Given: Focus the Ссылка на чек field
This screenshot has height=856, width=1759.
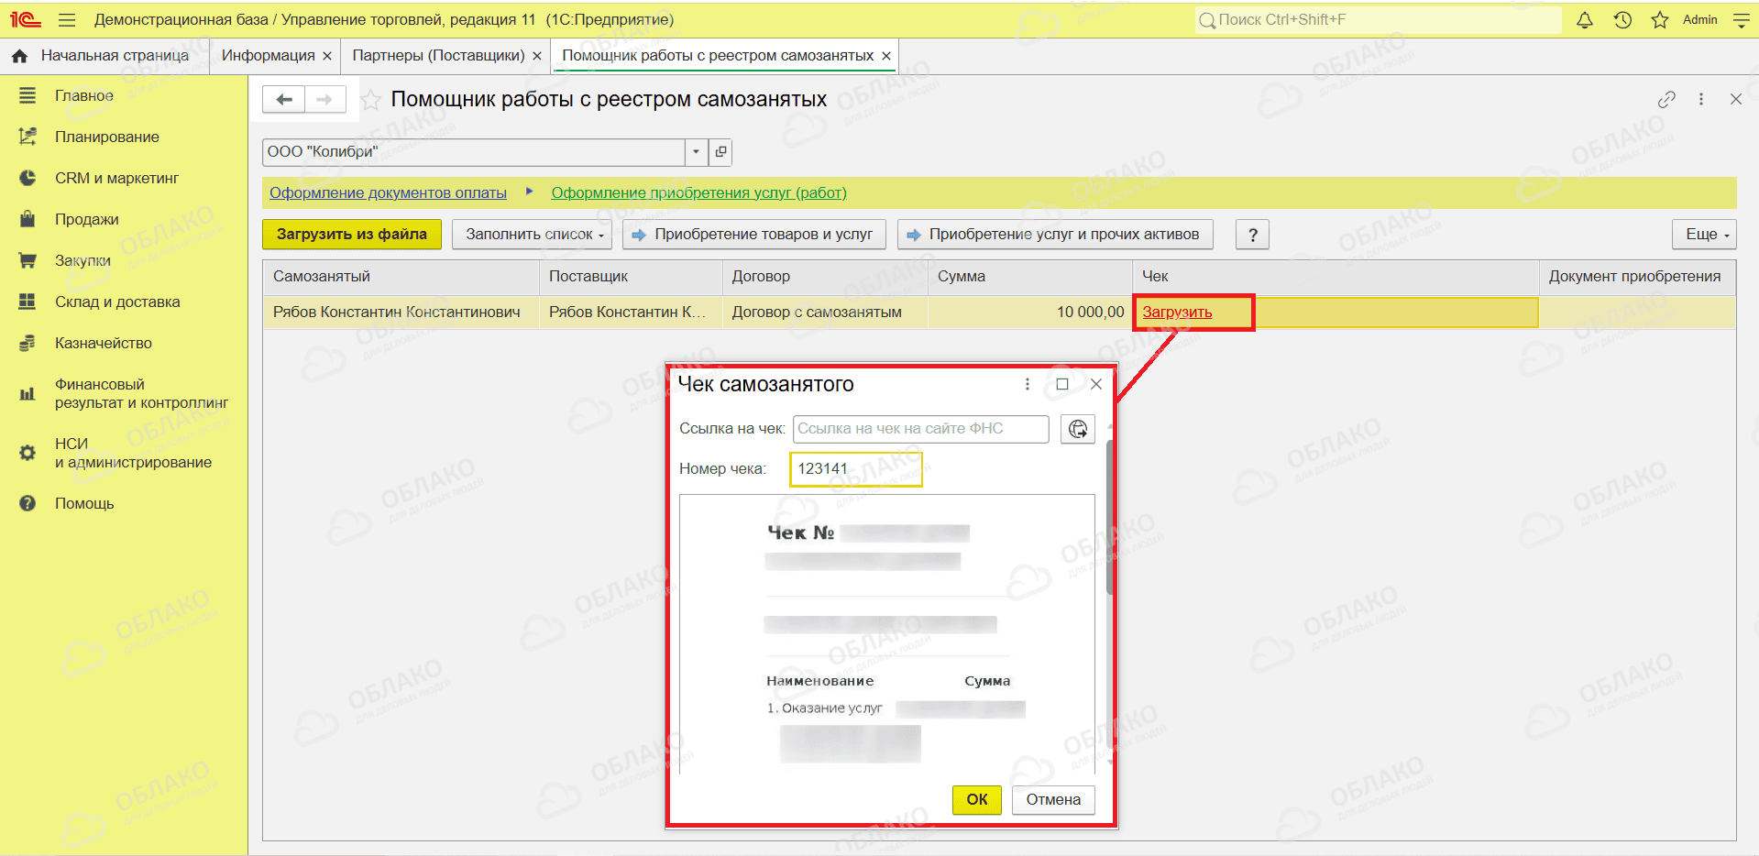Looking at the screenshot, I should click(x=920, y=429).
